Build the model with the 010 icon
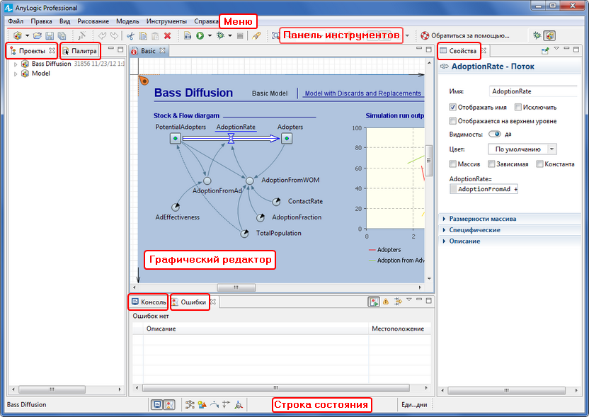The height and width of the screenshot is (417, 589). [188, 35]
